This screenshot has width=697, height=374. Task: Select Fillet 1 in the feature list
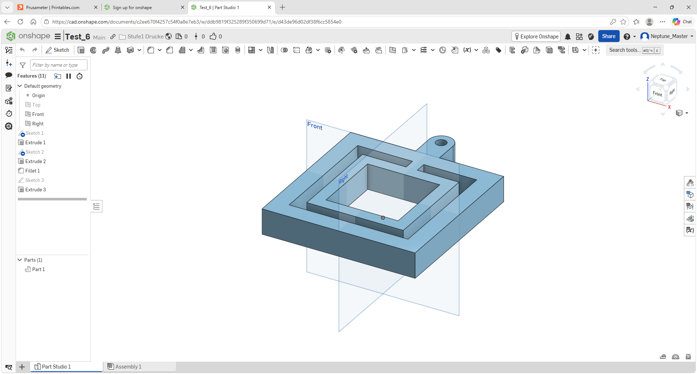point(33,171)
